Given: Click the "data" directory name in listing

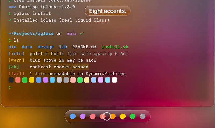Looking at the screenshot, I should pyautogui.click(x=27, y=47).
